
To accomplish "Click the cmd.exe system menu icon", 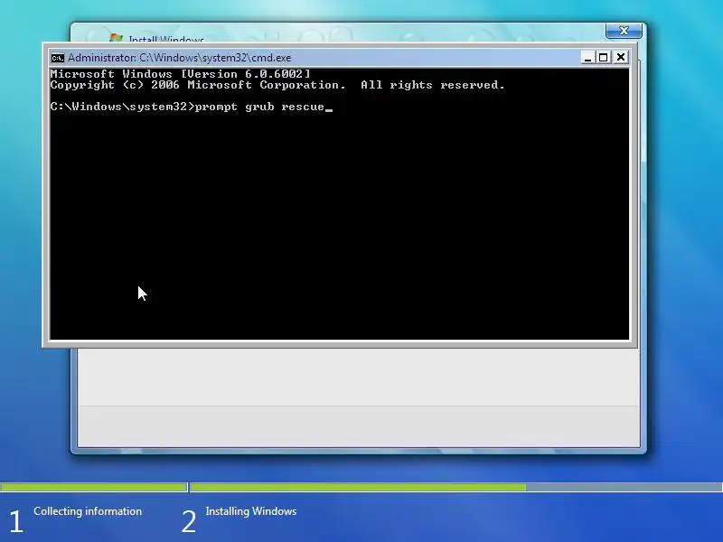I will pos(58,58).
